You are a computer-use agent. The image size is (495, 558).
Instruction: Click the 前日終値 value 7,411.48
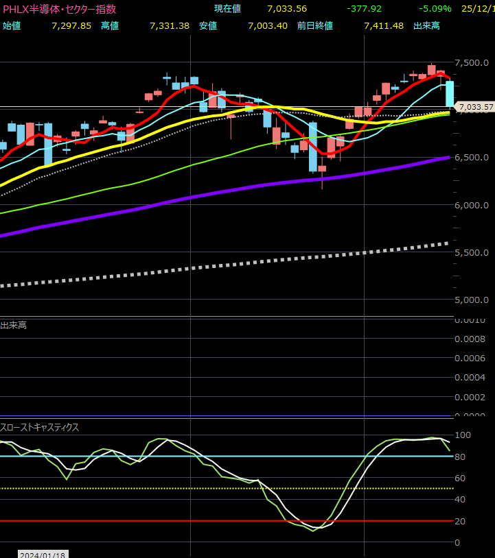point(383,25)
